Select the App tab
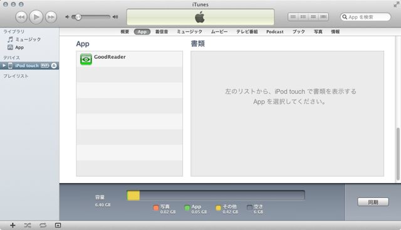 pos(142,32)
